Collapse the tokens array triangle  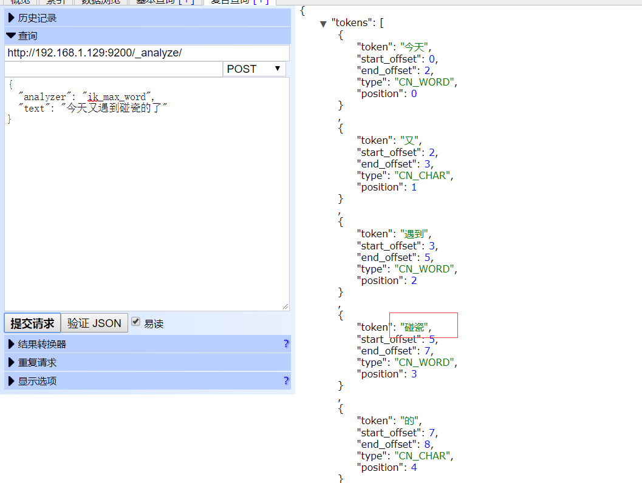coord(323,24)
